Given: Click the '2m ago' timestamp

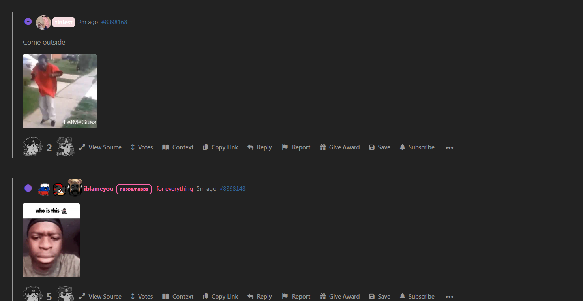Looking at the screenshot, I should coord(88,22).
